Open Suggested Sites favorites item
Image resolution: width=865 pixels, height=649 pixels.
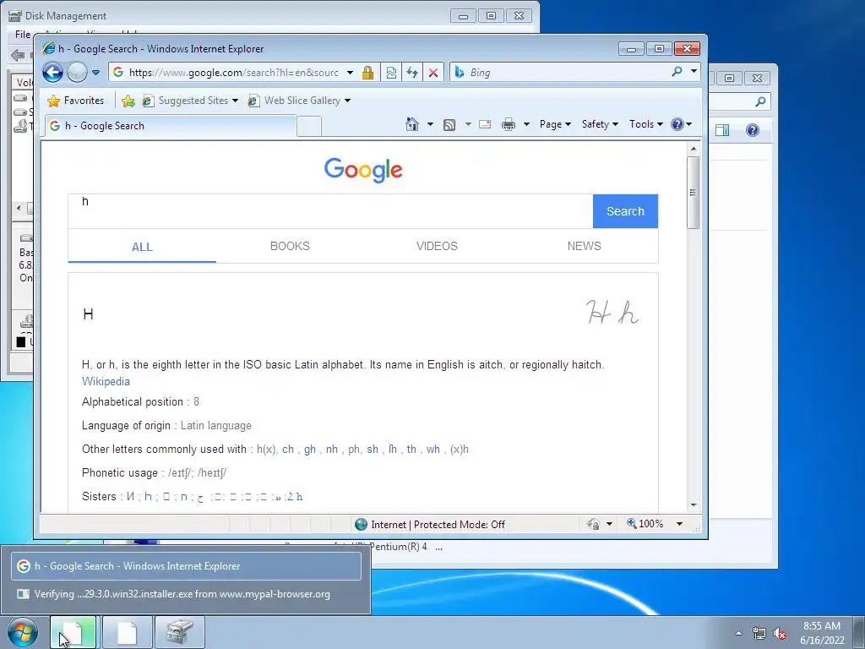(190, 101)
